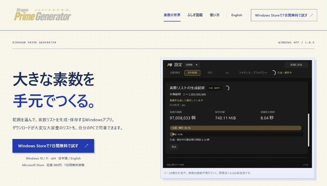Screen dimensions: 327x186
Task: Click the spinner beside 生成・保存中 in tab bar
Action: click(x=274, y=73)
